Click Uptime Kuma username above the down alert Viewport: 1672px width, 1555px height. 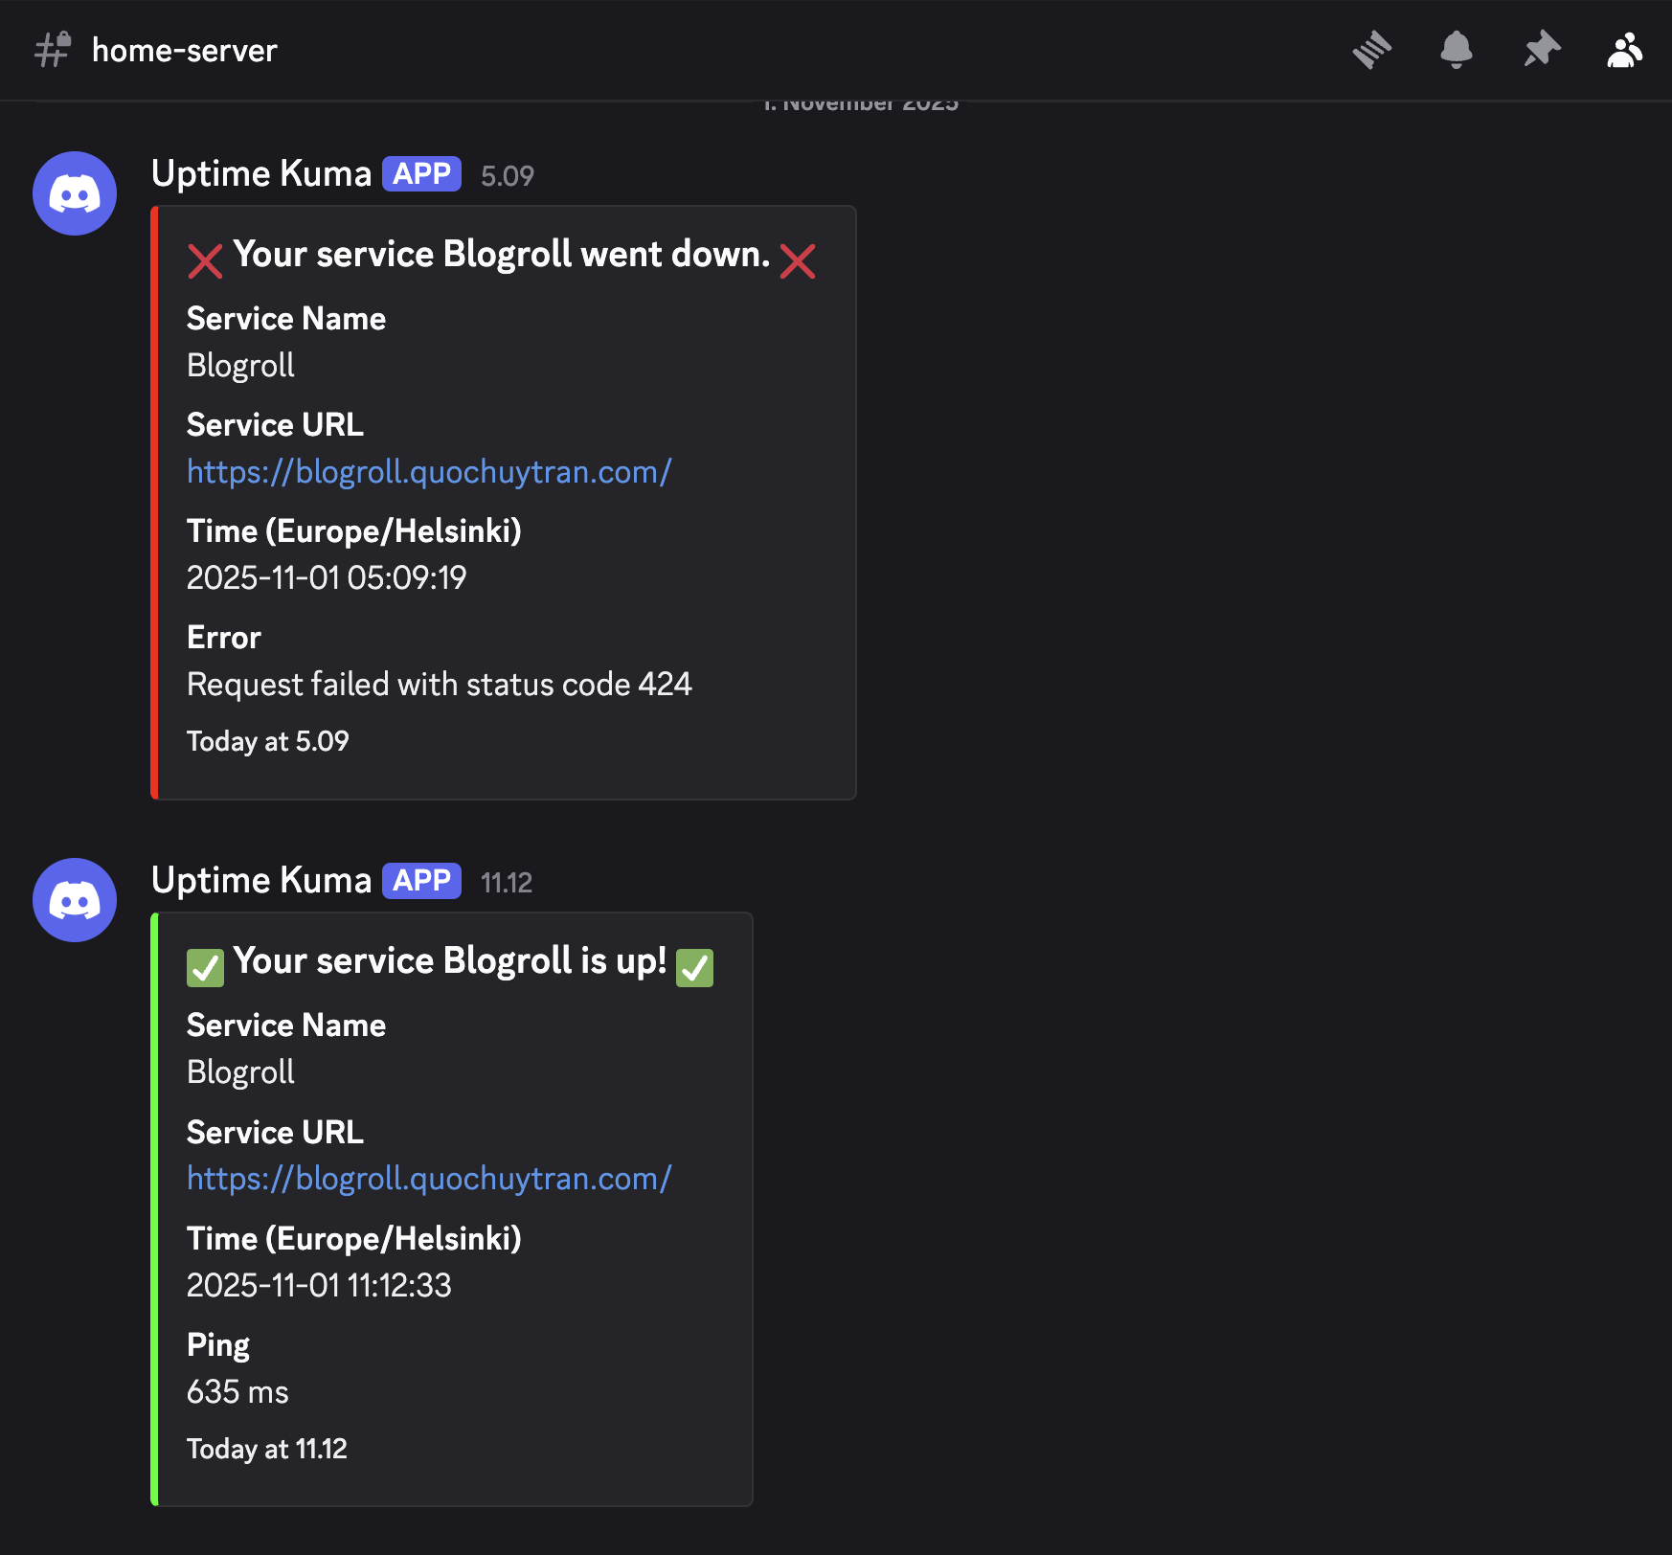260,174
